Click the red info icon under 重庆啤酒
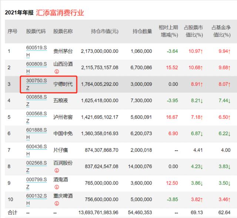Screen dimensions: 237x218 coord(57,204)
